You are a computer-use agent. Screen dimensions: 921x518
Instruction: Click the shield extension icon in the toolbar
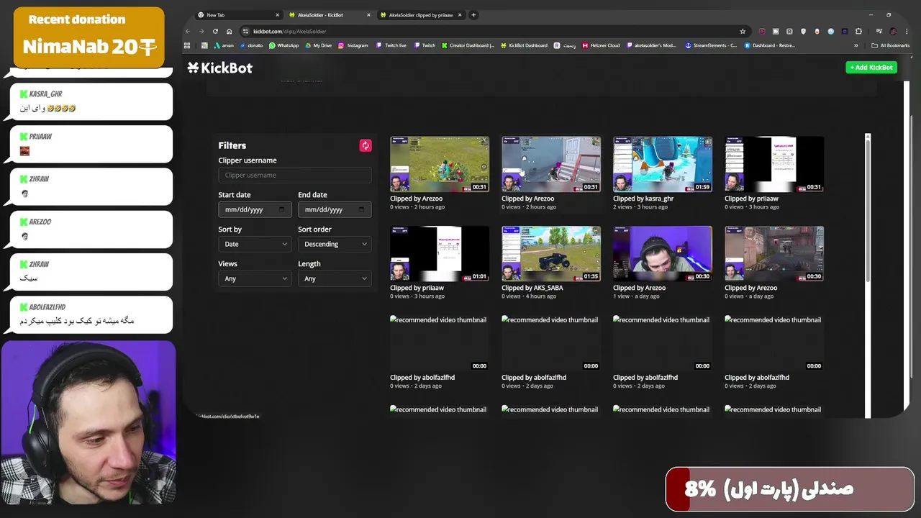803,31
